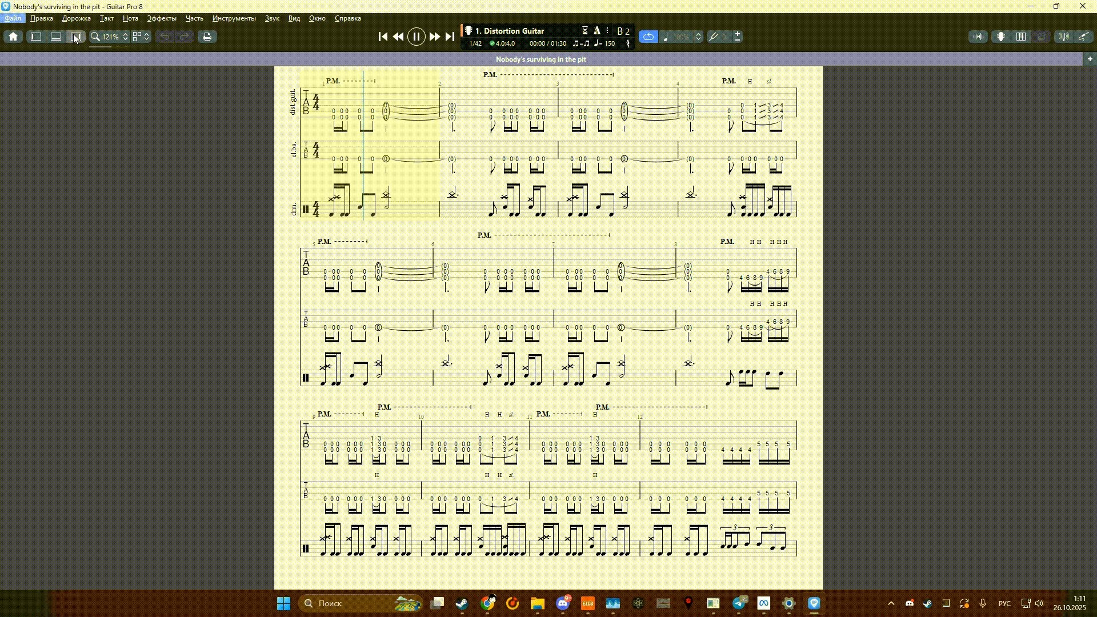Open the zoom level stepper arrows

(x=125, y=37)
